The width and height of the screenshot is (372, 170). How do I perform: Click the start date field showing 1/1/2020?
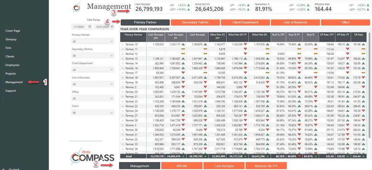79,27
